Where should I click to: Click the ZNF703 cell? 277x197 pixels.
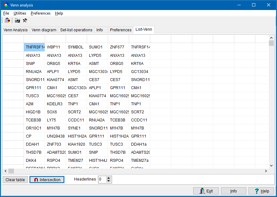point(55,144)
